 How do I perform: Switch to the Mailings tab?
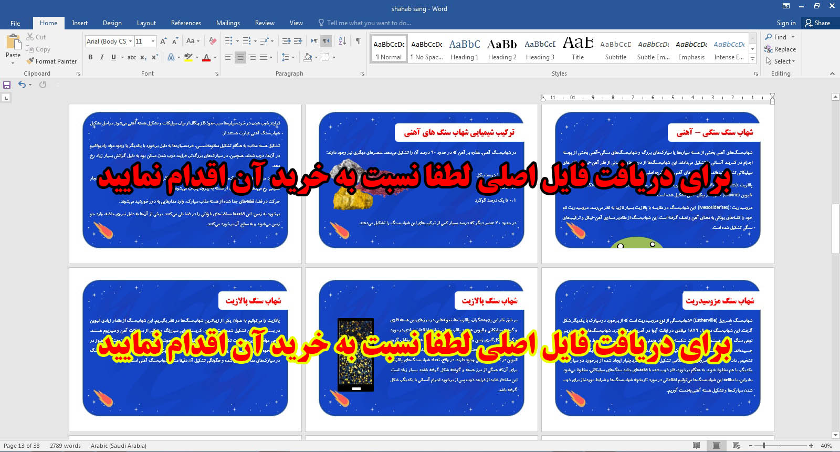click(x=228, y=23)
